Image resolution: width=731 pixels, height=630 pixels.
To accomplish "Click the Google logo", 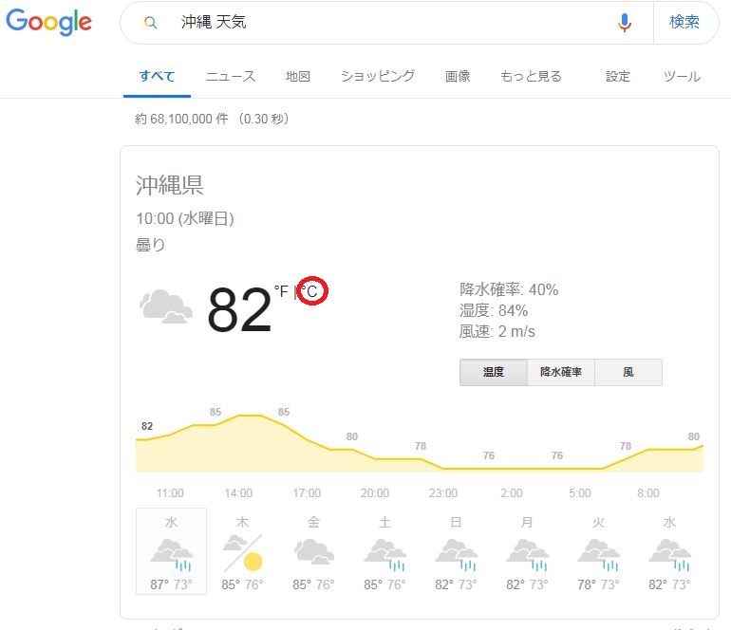I will click(x=49, y=23).
